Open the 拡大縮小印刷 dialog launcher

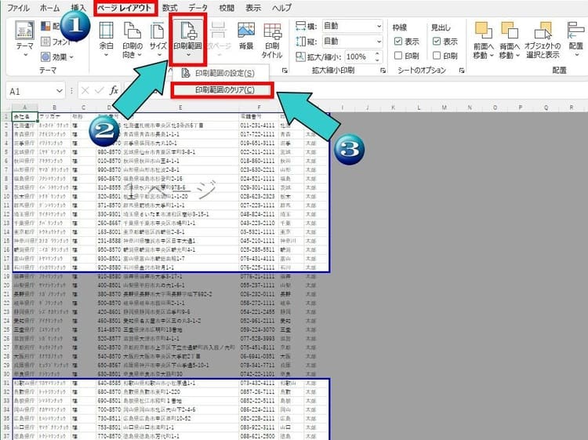[383, 70]
